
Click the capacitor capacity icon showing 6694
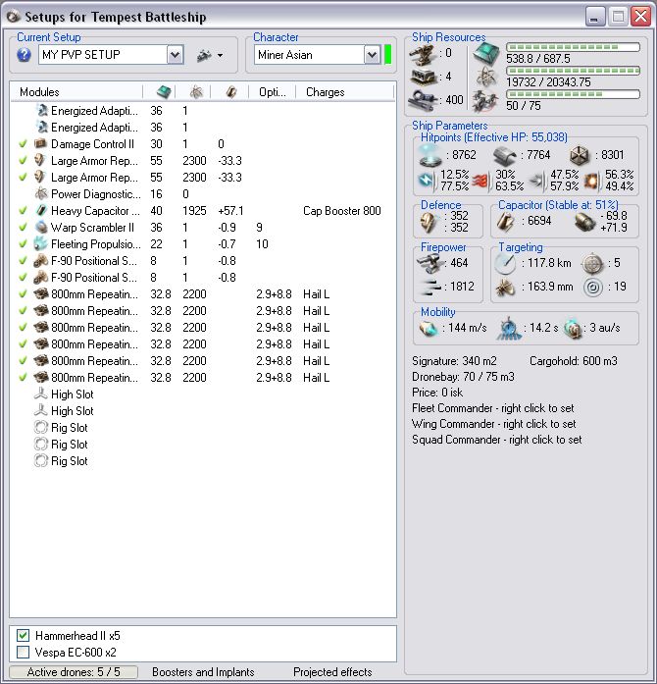pos(505,222)
